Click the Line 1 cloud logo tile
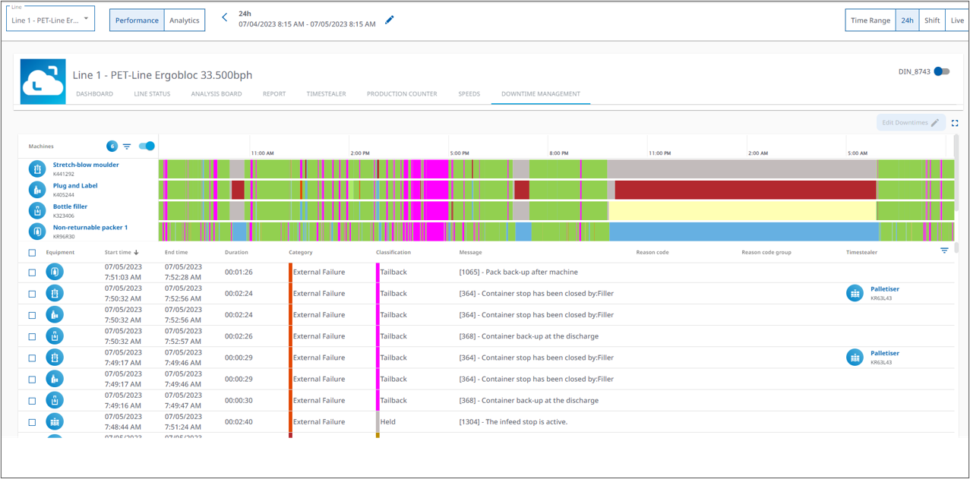The height and width of the screenshot is (479, 970). 43,82
